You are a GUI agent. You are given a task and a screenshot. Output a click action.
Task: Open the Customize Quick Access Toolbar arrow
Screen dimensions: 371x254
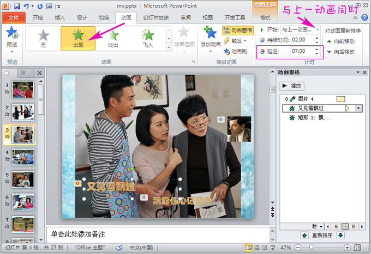click(59, 7)
